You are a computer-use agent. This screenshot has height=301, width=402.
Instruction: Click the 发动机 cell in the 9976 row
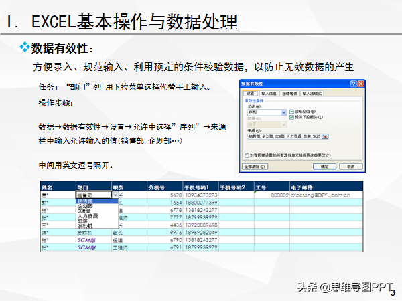(x=94, y=233)
